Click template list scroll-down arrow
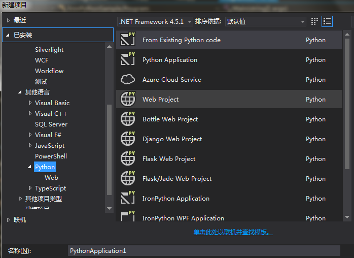354x258 pixels. click(x=347, y=217)
